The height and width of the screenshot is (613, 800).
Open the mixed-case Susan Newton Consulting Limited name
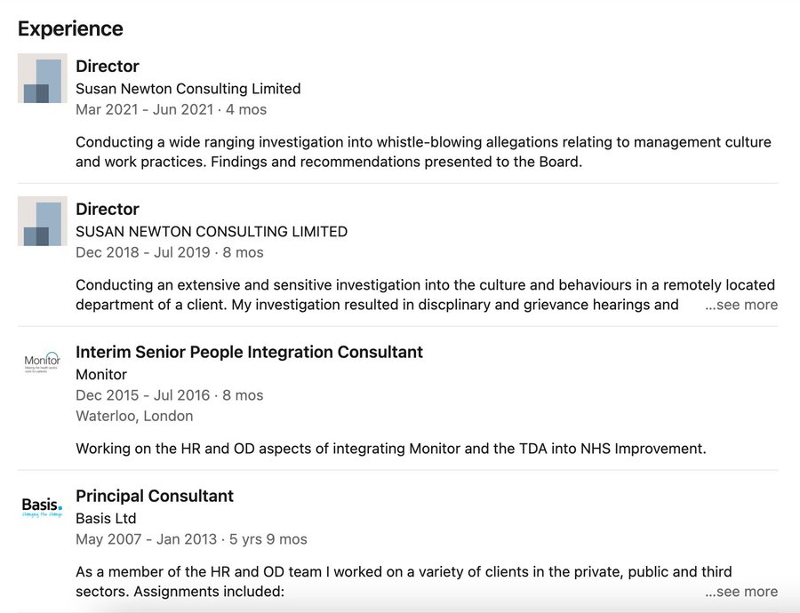tap(188, 89)
